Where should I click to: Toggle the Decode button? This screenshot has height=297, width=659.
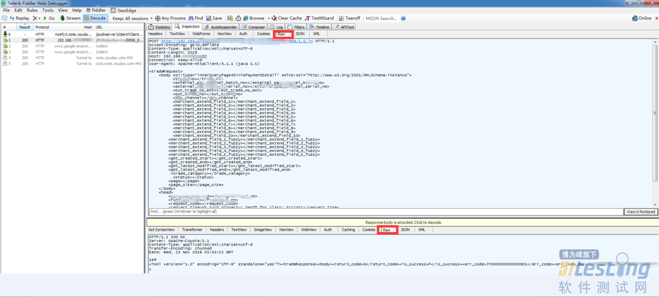point(95,18)
